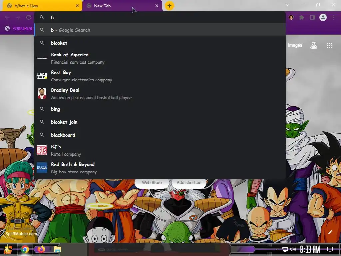Screen dimensions: 341x256
Task: Open the Start menu icon
Action: tap(8, 249)
